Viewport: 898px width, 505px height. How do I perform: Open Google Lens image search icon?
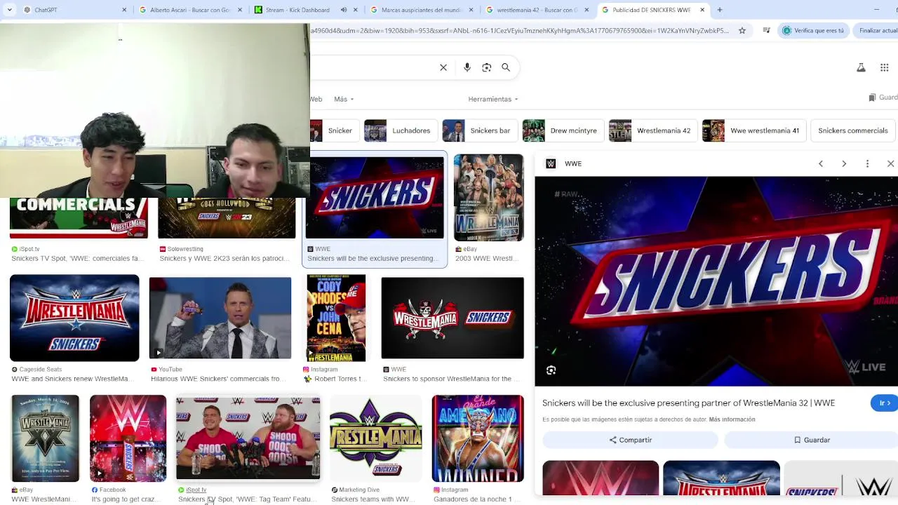487,67
